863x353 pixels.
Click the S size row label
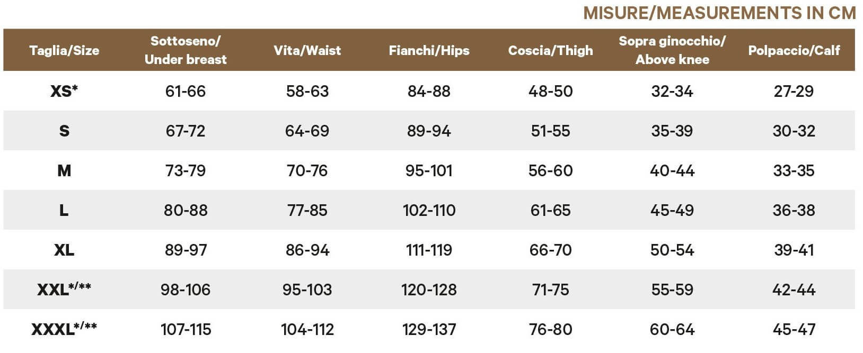click(x=64, y=131)
